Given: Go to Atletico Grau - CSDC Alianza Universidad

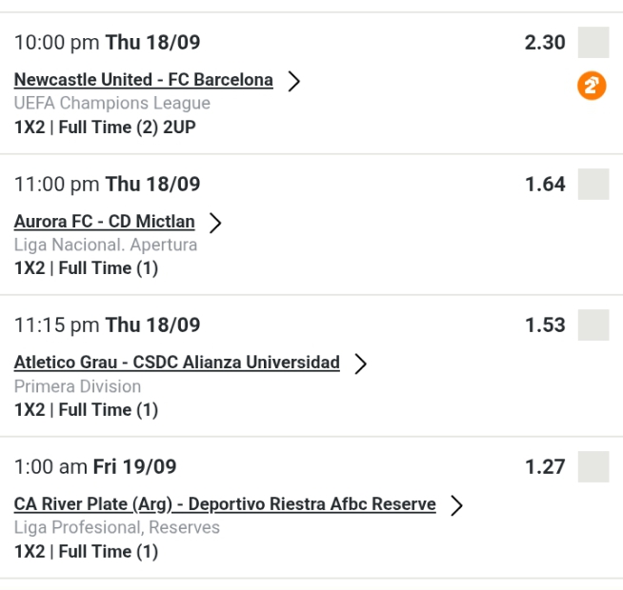Looking at the screenshot, I should point(176,363).
